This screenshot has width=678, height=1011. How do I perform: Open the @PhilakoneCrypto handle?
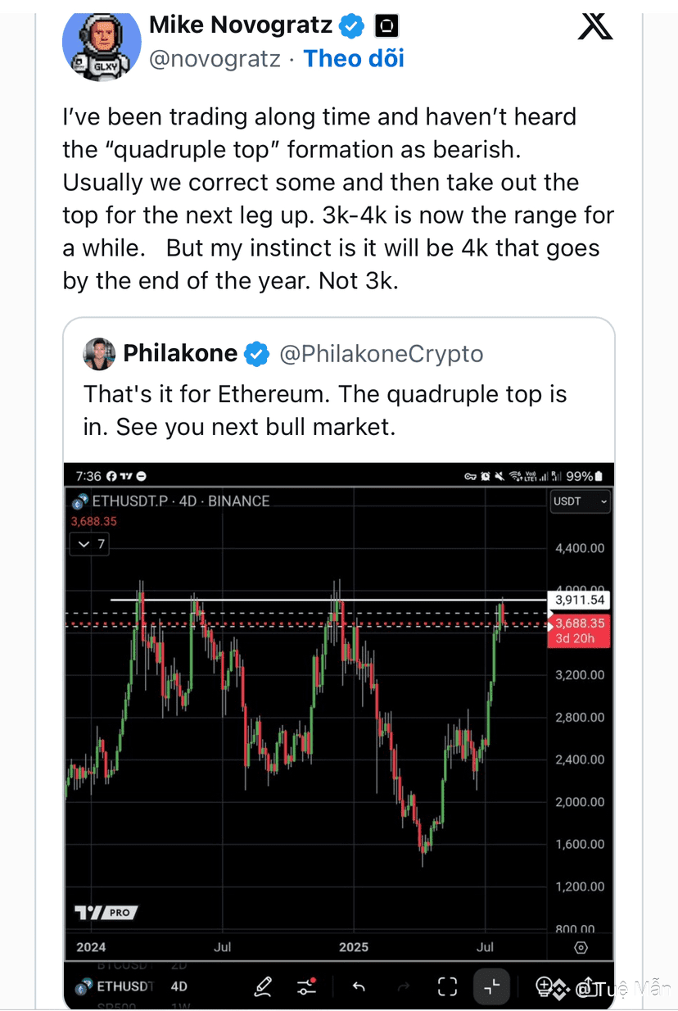click(x=382, y=353)
